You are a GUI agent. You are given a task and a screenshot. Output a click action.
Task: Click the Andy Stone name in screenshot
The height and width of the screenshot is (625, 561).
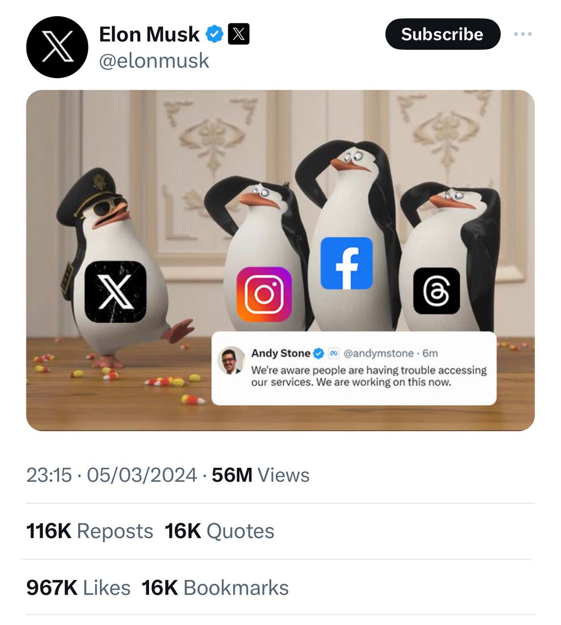point(280,353)
